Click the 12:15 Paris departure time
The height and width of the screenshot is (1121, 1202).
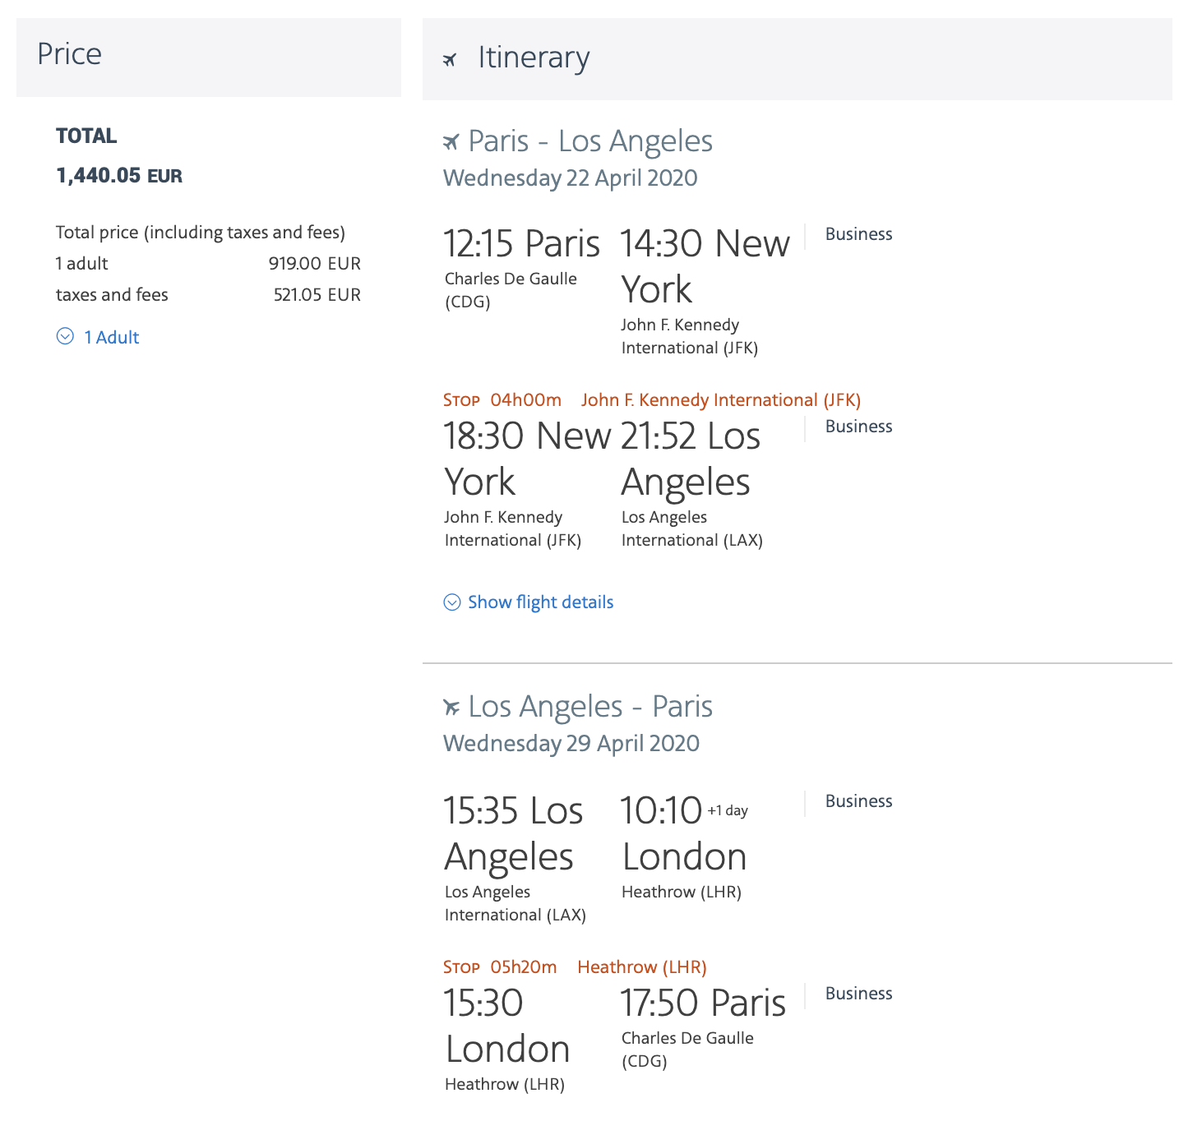coord(521,244)
